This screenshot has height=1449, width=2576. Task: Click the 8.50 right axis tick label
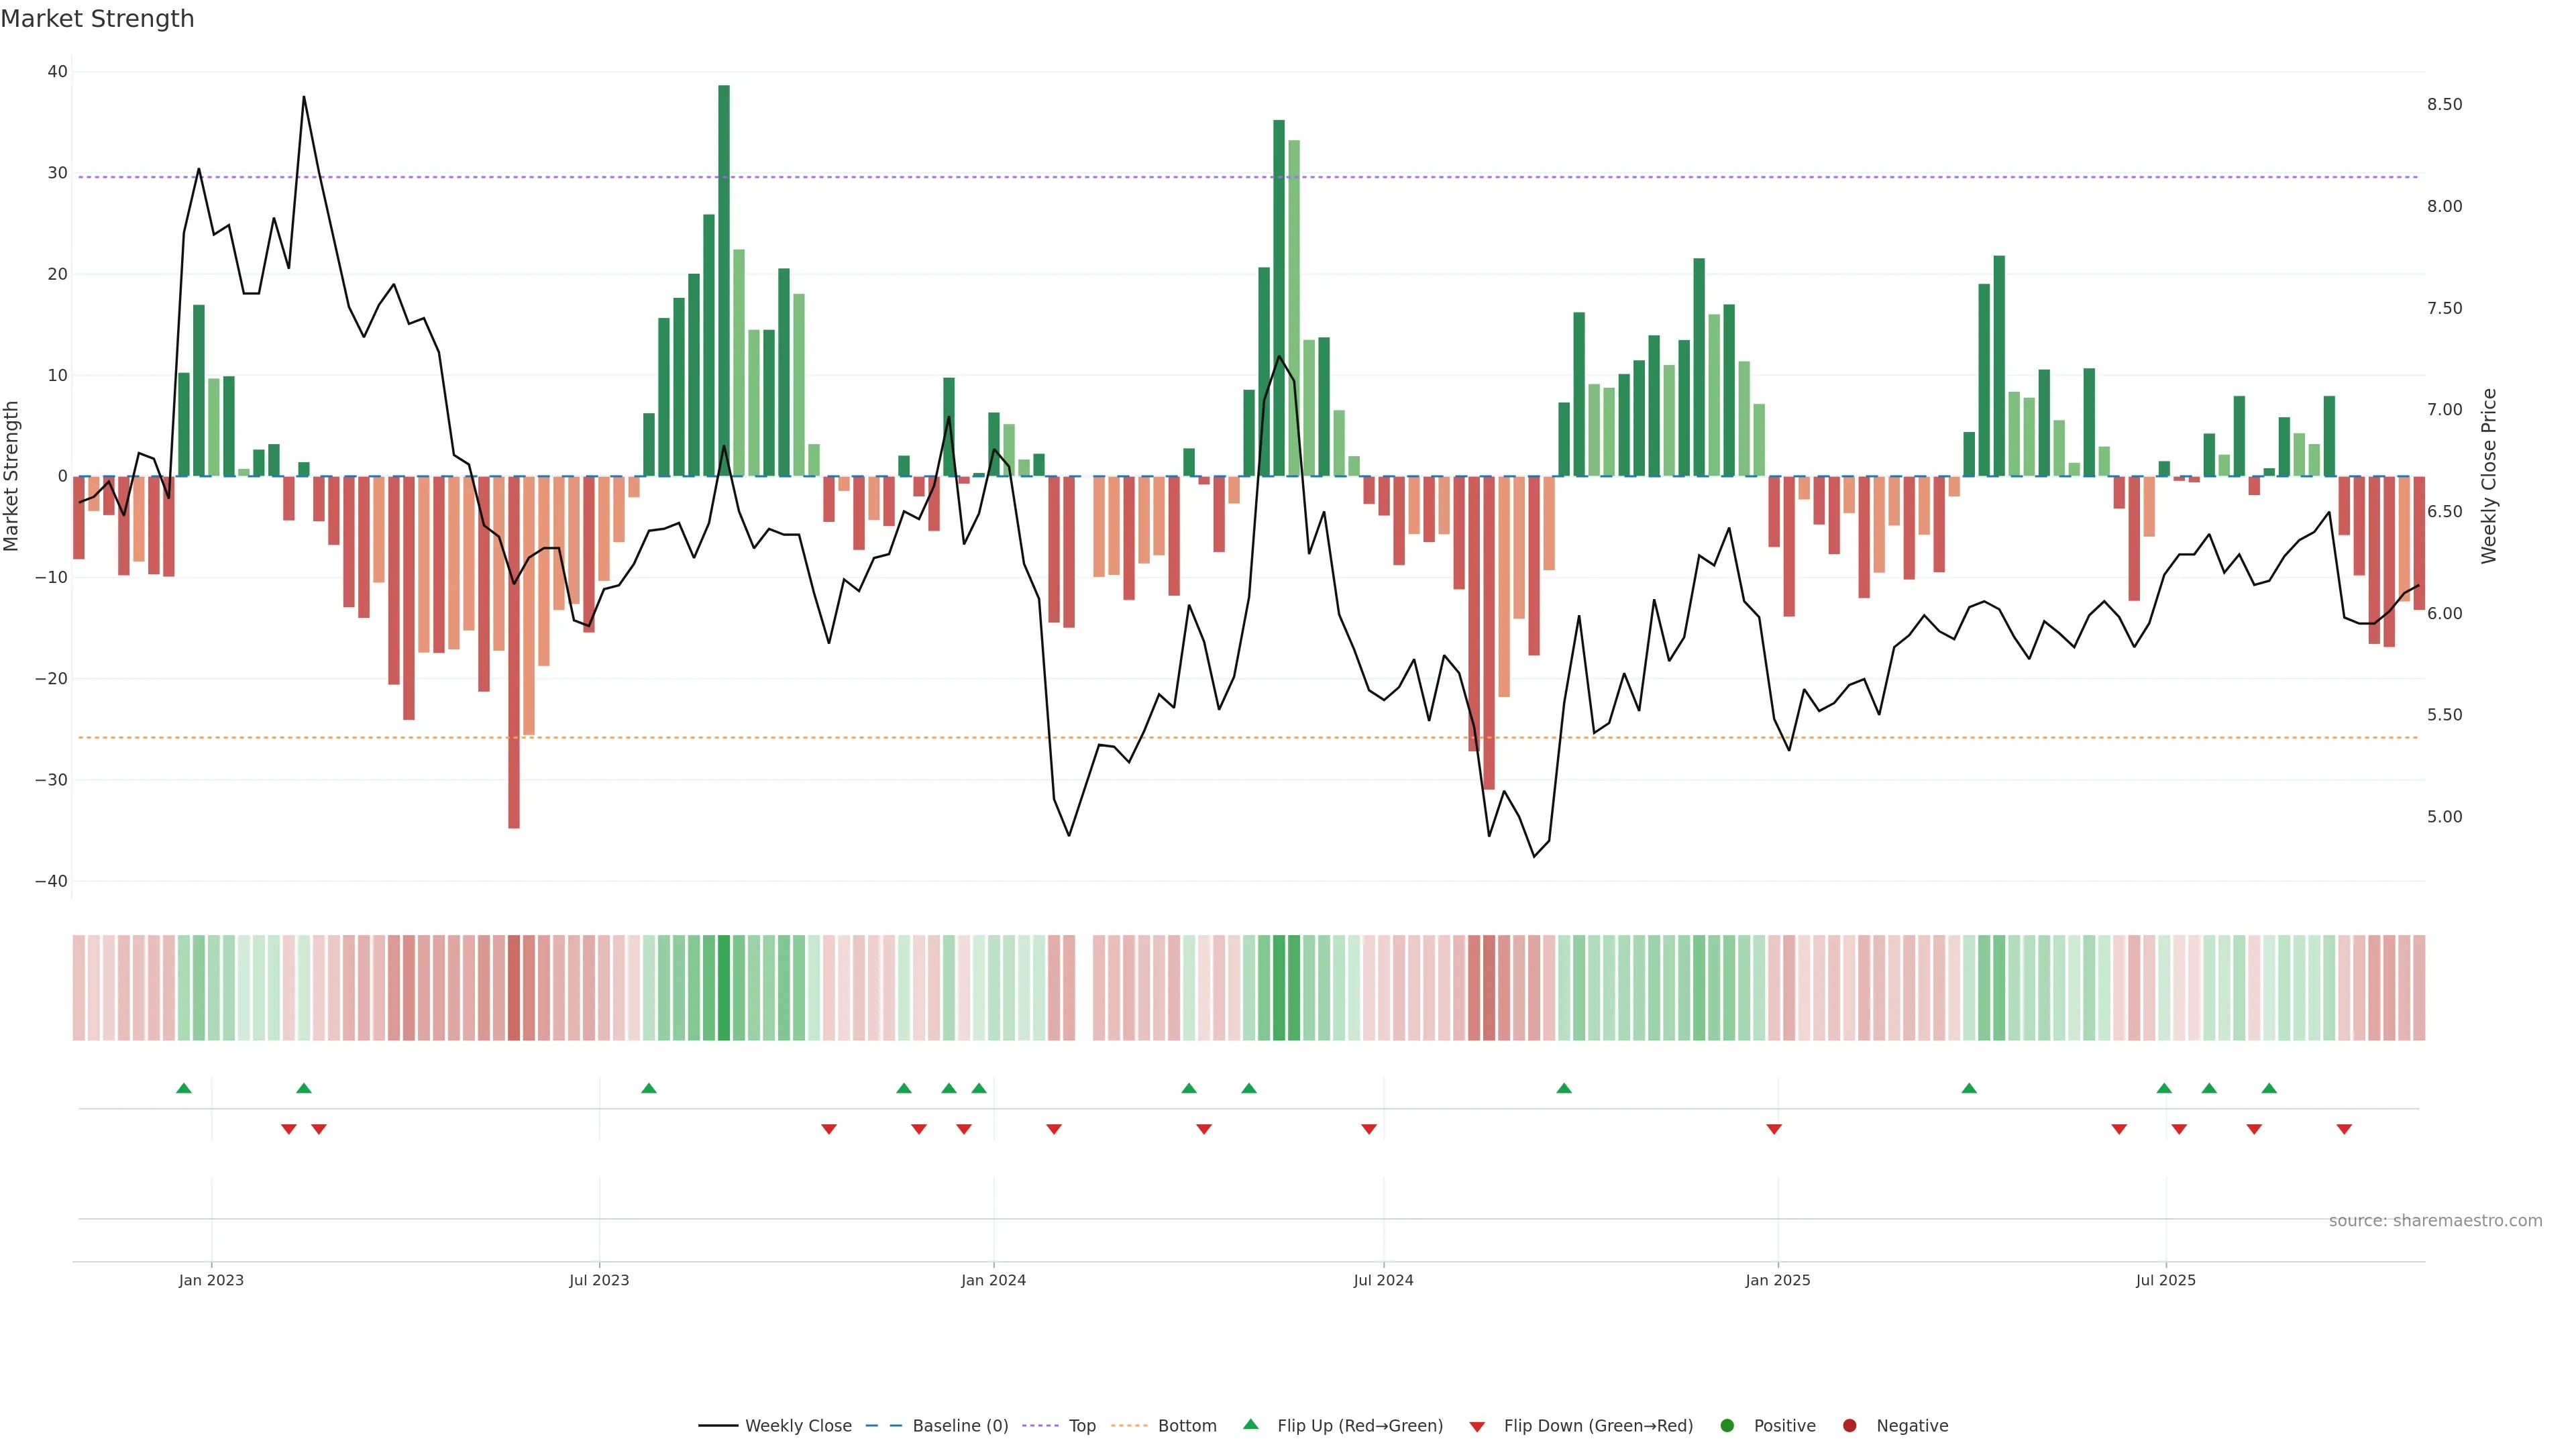pos(2444,105)
